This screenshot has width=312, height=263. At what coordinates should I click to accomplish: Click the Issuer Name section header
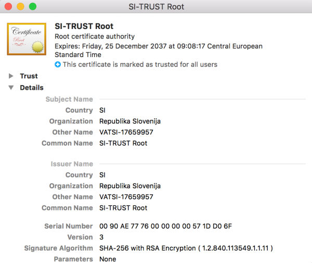[x=72, y=164]
